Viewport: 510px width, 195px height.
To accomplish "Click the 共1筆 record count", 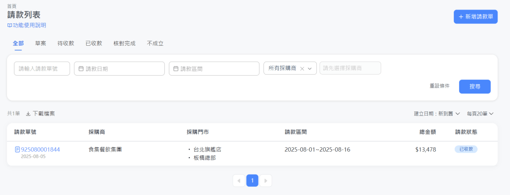I will click(x=13, y=114).
